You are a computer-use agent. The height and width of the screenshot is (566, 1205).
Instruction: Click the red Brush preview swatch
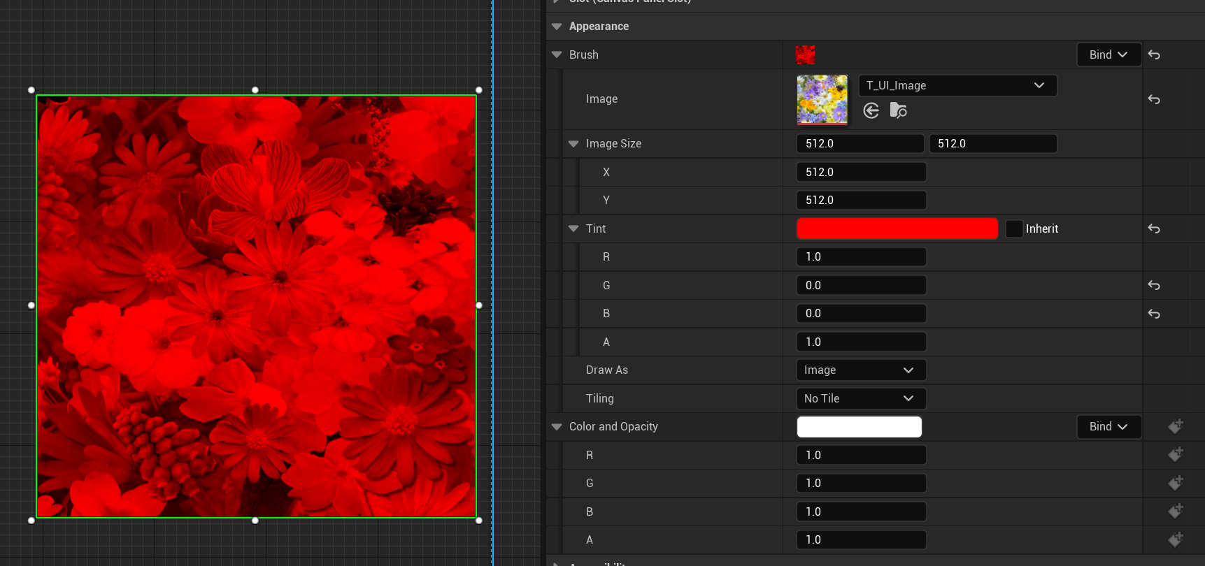coord(806,55)
